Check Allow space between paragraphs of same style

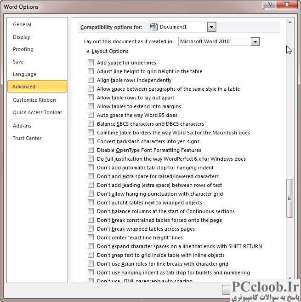91,88
